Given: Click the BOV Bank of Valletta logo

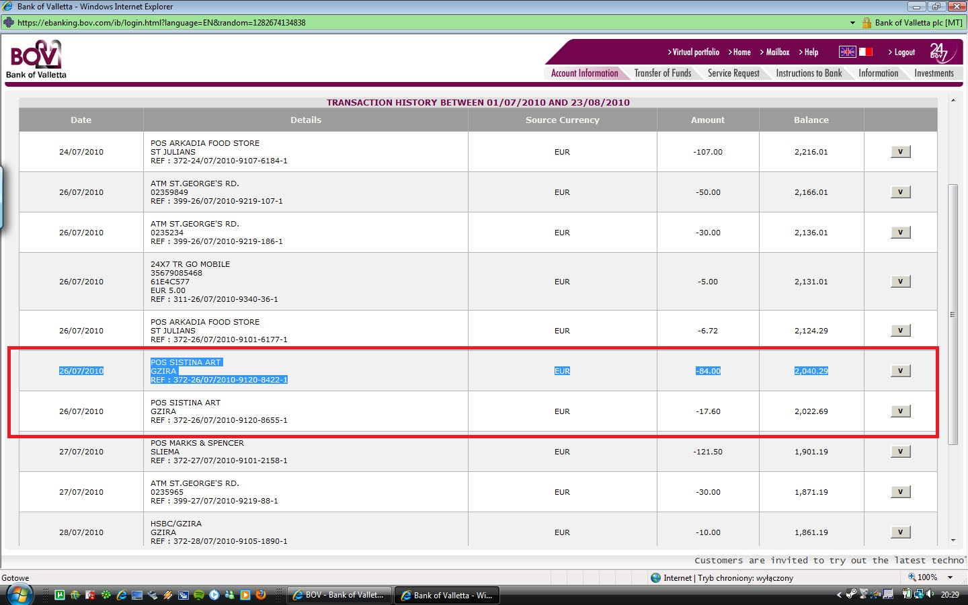Looking at the screenshot, I should pyautogui.click(x=36, y=59).
